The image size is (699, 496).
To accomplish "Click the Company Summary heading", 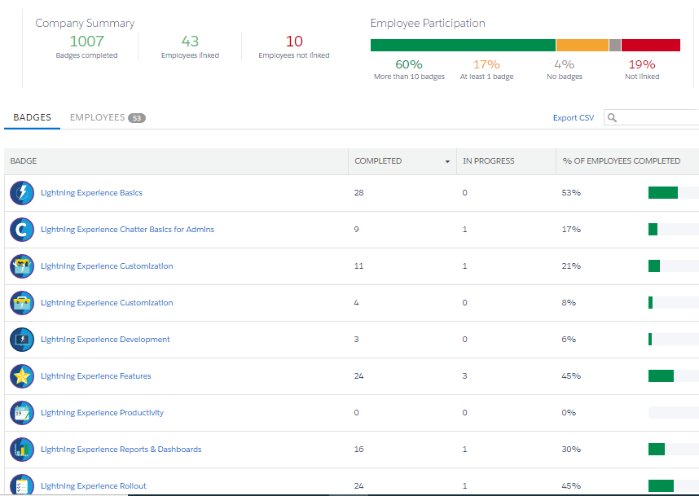I will point(85,23).
